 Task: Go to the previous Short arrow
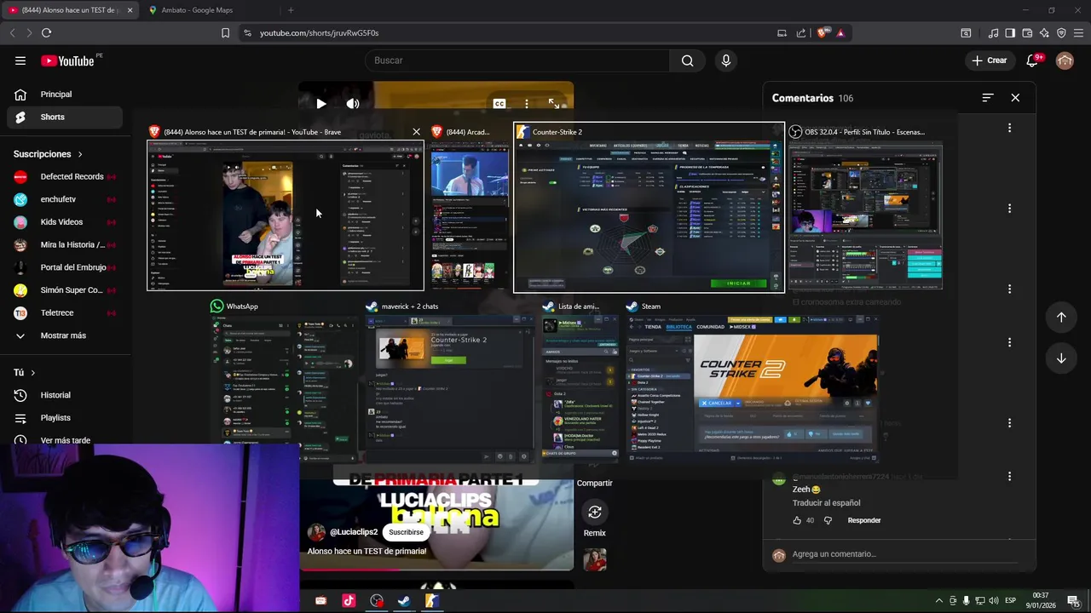1061,317
